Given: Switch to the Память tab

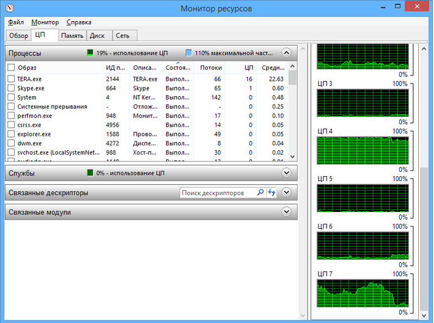Looking at the screenshot, I should [x=72, y=36].
